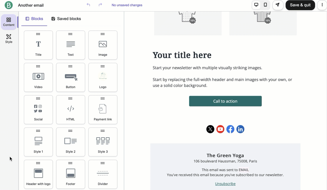Redo the last change
Screen dimensions: 327x190
coord(100,5)
